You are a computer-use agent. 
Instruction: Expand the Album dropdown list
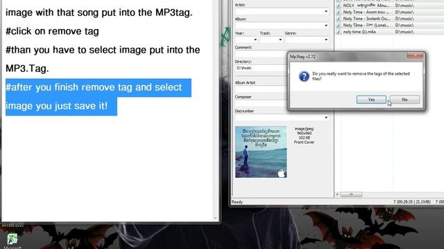click(x=326, y=26)
